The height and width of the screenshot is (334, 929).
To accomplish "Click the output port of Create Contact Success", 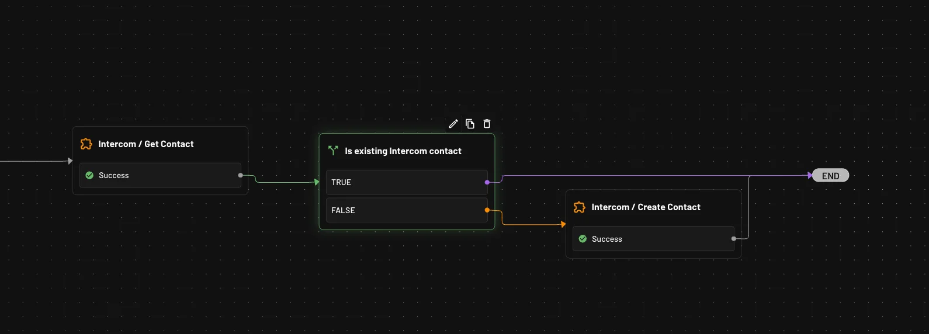I will [734, 239].
